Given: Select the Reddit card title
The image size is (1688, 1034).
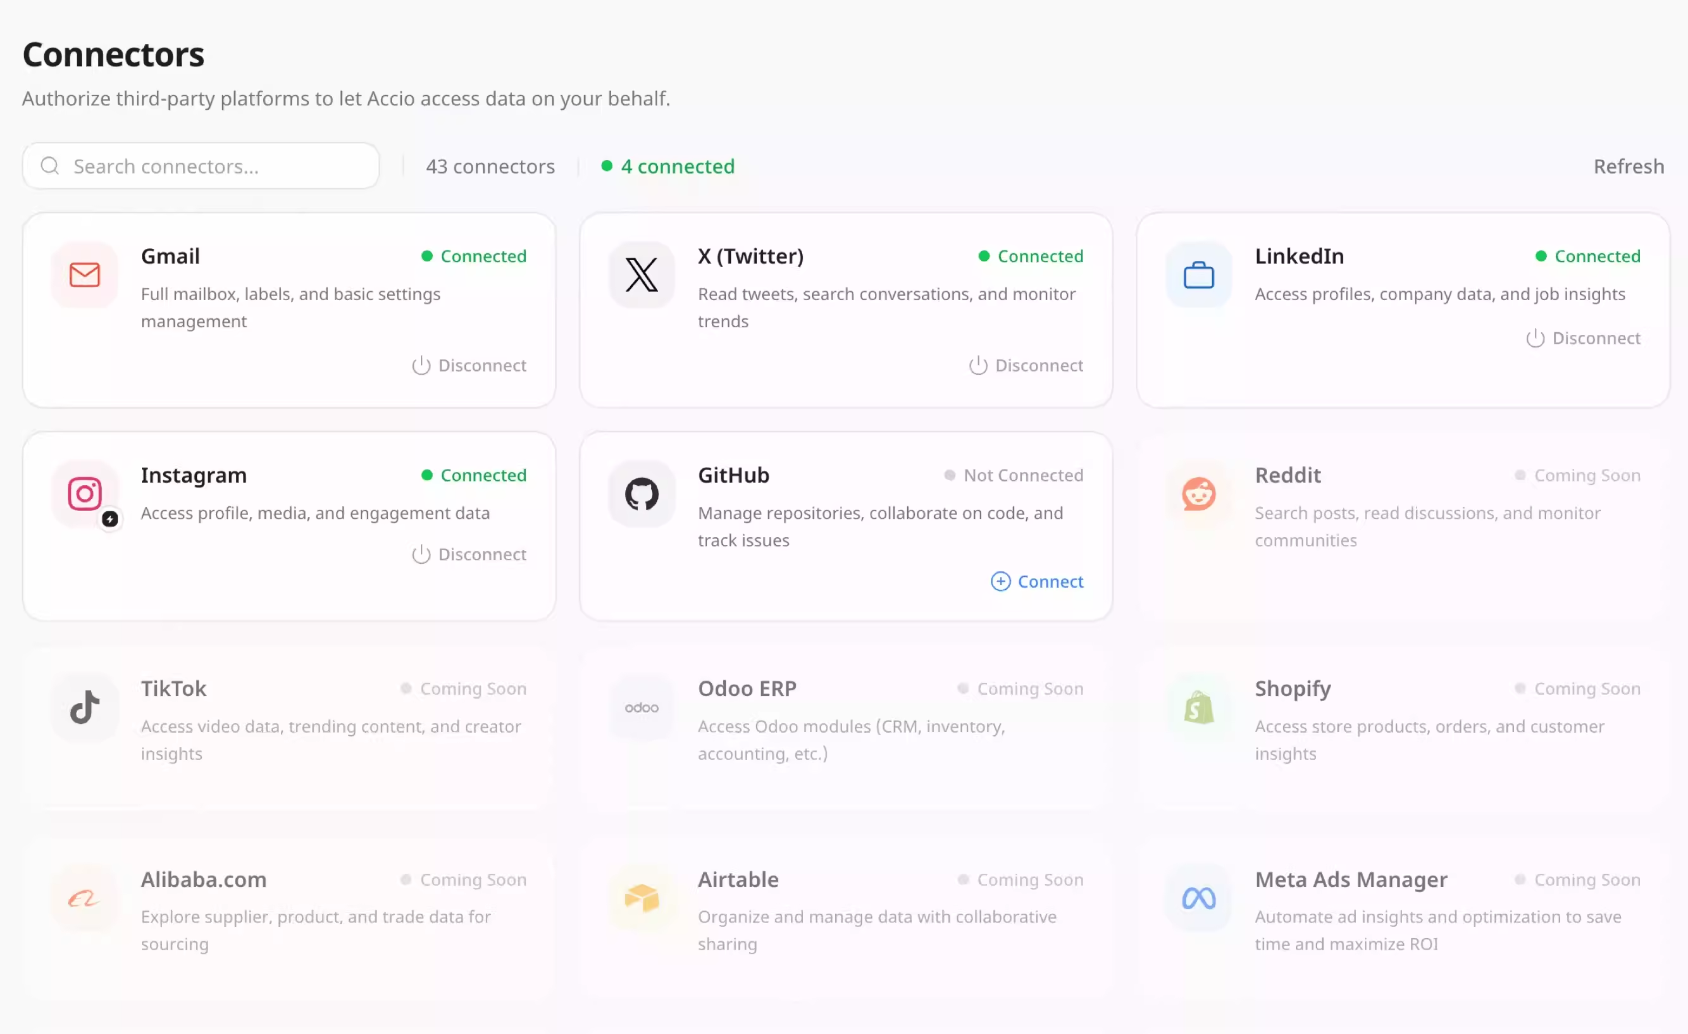Looking at the screenshot, I should tap(1288, 475).
